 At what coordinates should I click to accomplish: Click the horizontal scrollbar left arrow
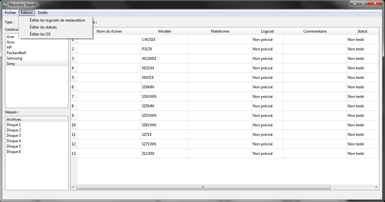pos(73,187)
